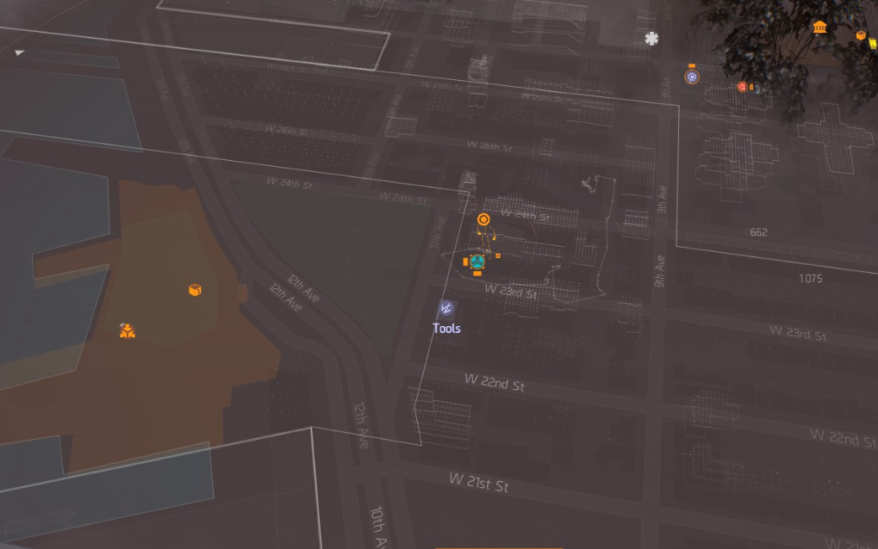
Task: Select the numbered orange crate on the pier
Action: coord(195,290)
